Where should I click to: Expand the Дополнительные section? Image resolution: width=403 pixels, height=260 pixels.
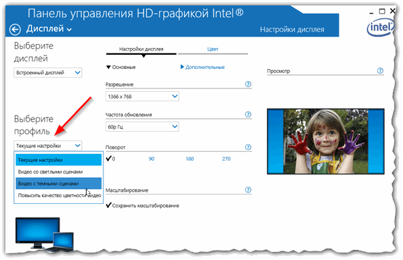tap(203, 68)
